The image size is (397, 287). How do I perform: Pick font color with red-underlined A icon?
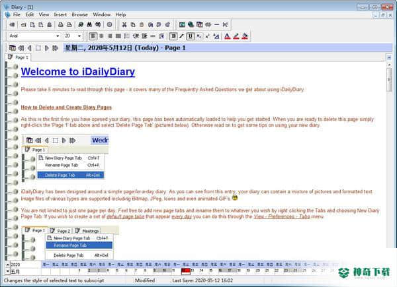pyautogui.click(x=228, y=36)
